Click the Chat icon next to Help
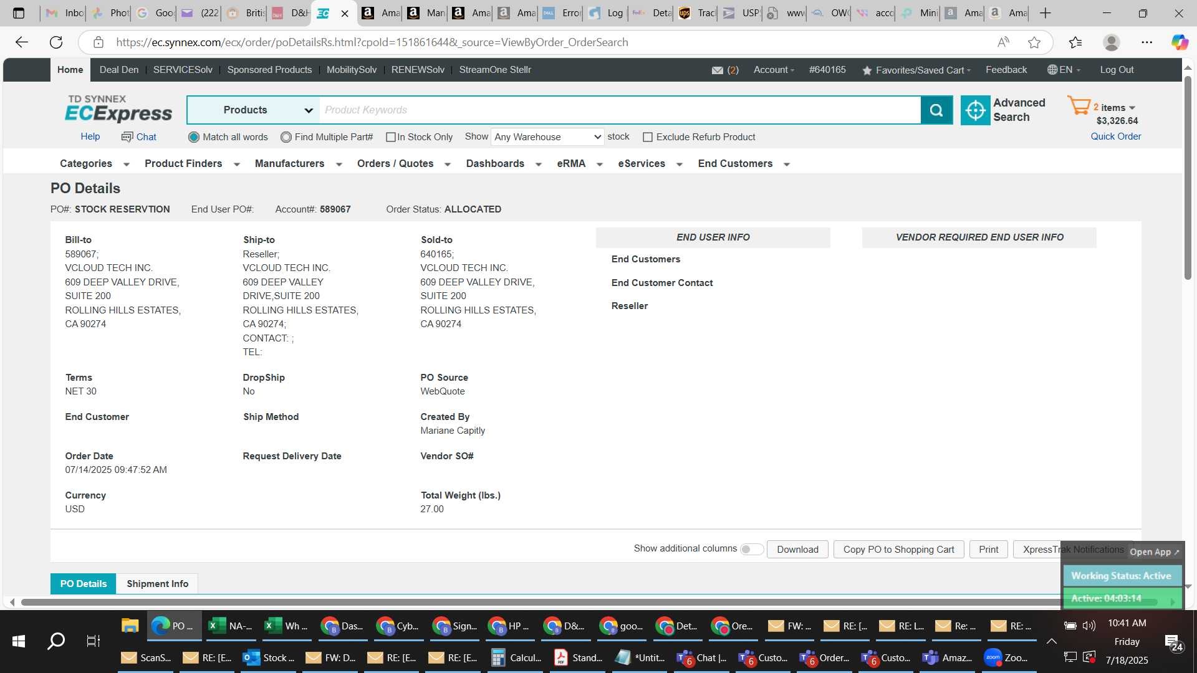Image resolution: width=1197 pixels, height=673 pixels. pyautogui.click(x=127, y=137)
